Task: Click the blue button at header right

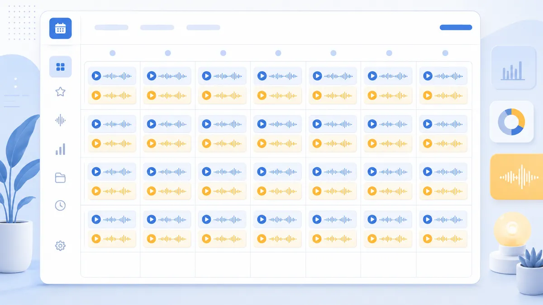Action: coord(456,28)
